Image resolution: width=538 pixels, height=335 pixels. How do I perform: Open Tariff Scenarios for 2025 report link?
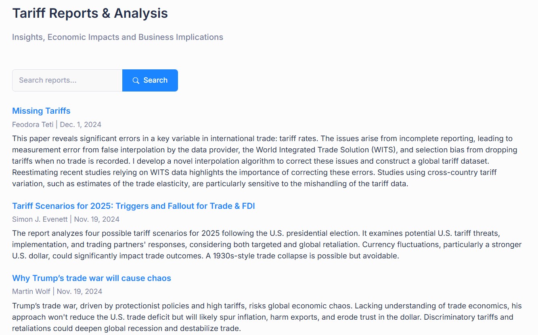[x=134, y=206]
